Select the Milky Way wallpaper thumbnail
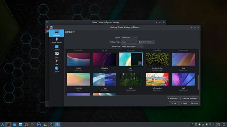 tap(105, 59)
